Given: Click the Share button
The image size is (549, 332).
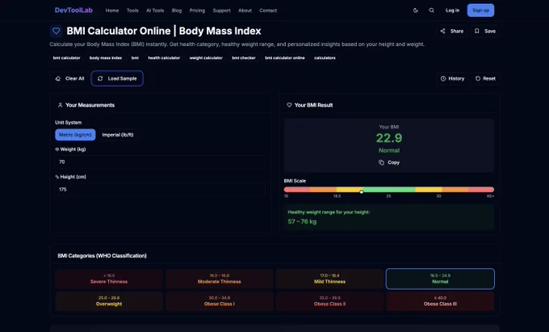Looking at the screenshot, I should (x=452, y=32).
